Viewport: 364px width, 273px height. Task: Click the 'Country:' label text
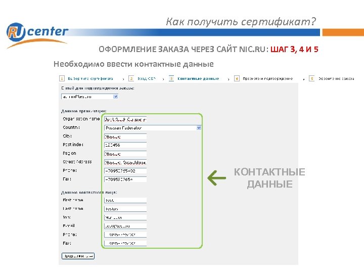(x=71, y=127)
